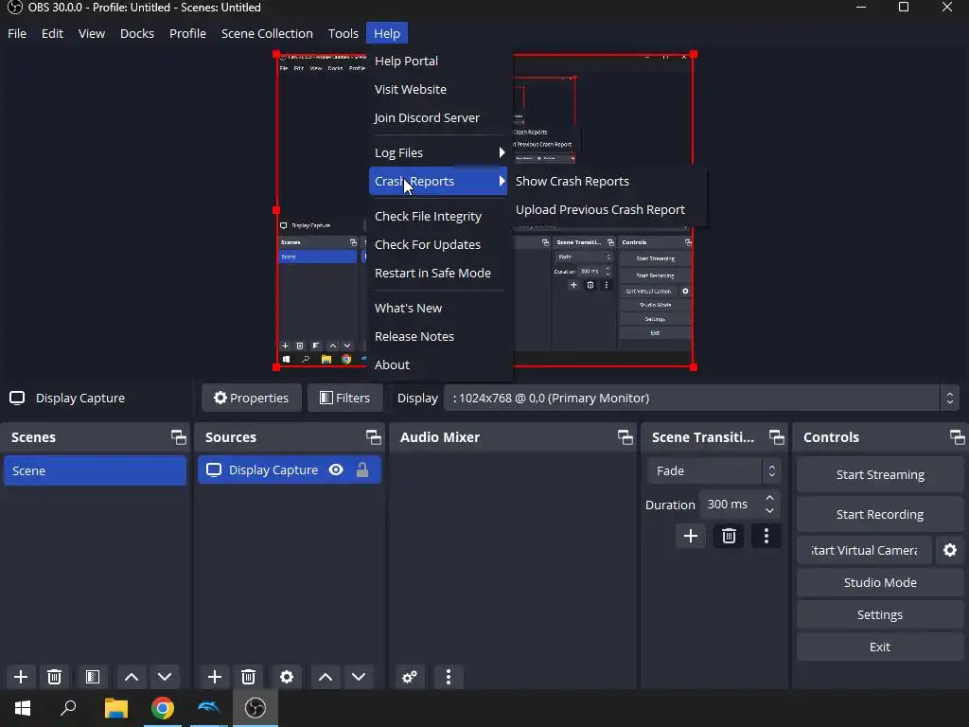
Task: Pop out the Audio Mixer dock
Action: [625, 437]
